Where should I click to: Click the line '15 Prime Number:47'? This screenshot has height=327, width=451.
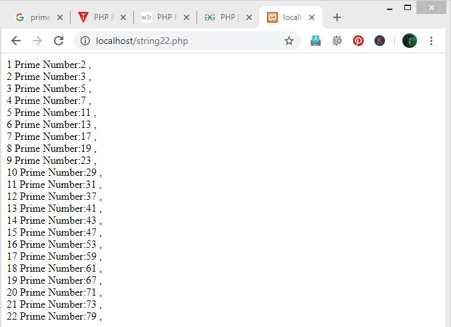[x=54, y=232]
